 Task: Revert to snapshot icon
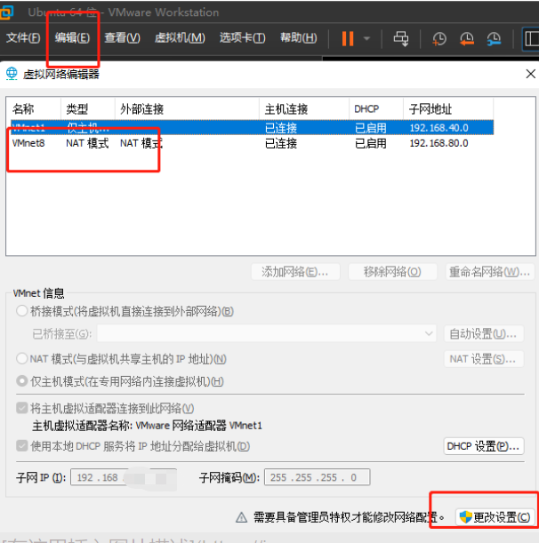tap(467, 38)
